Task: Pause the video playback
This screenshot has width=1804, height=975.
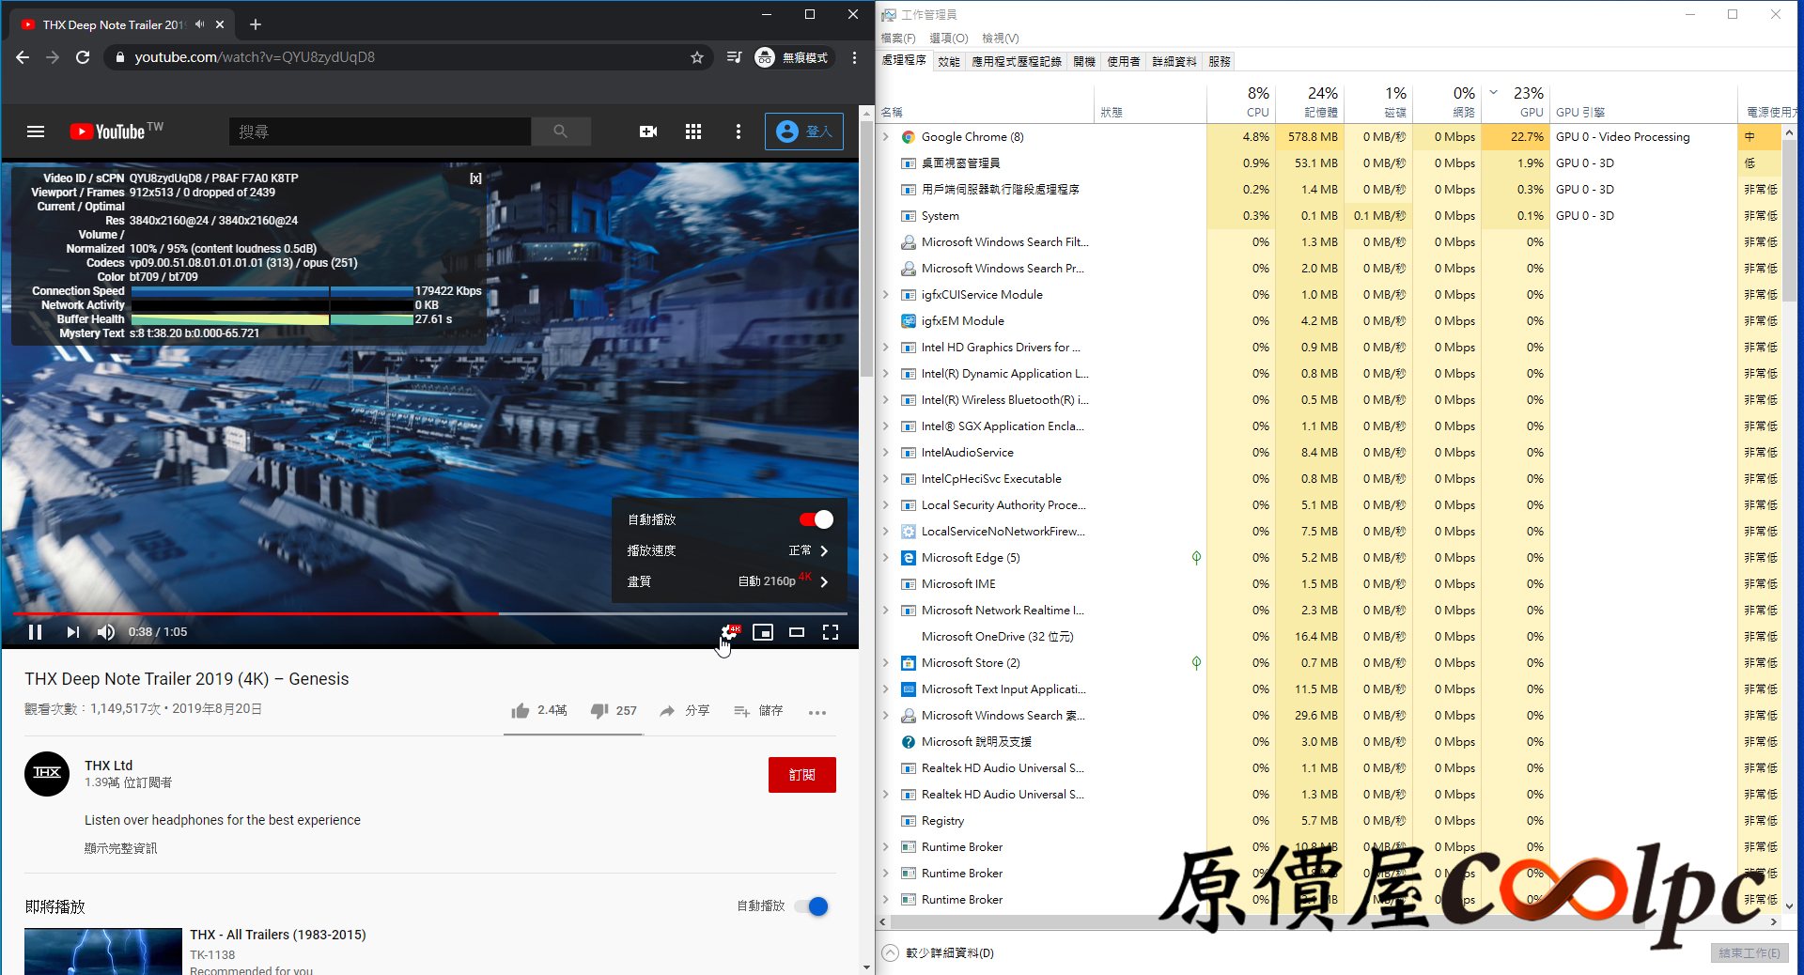Action: click(35, 632)
